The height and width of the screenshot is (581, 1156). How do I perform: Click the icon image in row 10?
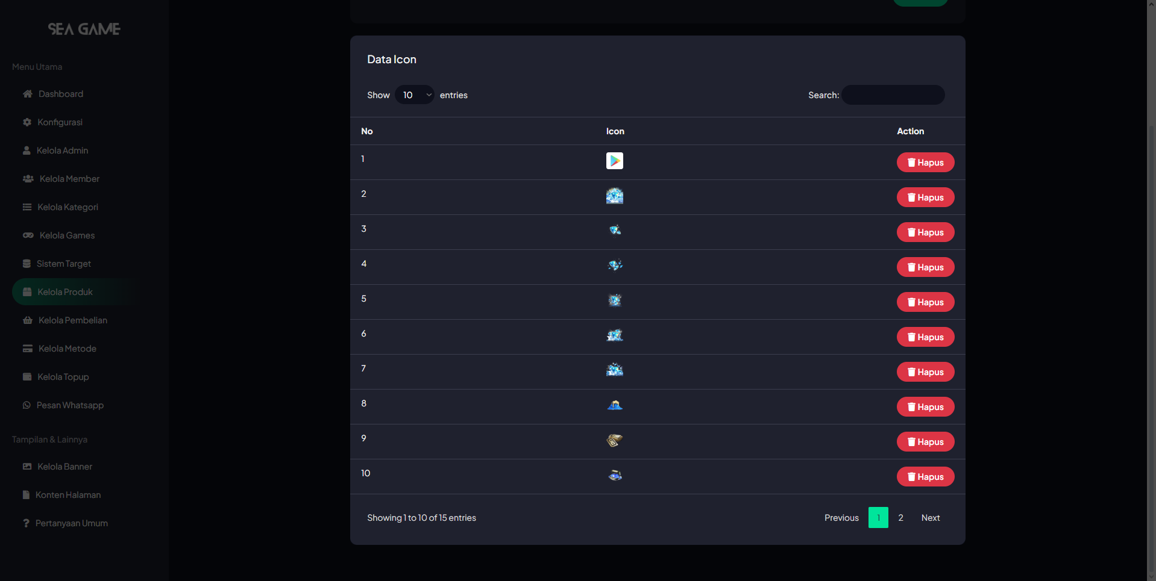(615, 475)
